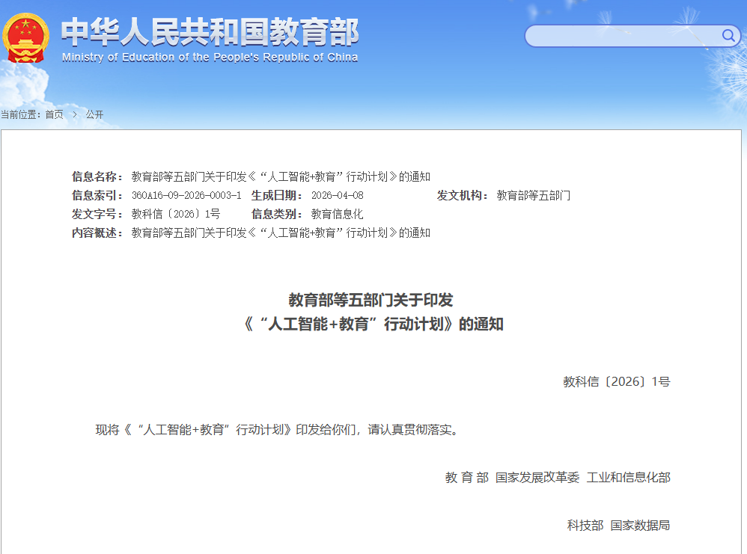Open the 首页 breadcrumb link
The width and height of the screenshot is (747, 554).
[55, 114]
